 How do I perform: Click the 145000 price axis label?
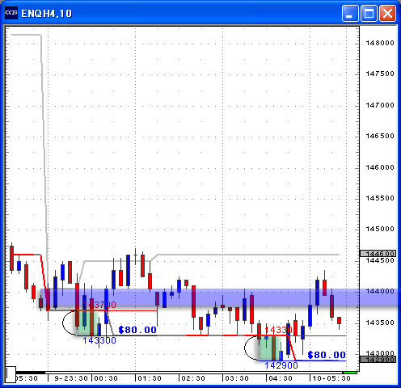[x=380, y=229]
